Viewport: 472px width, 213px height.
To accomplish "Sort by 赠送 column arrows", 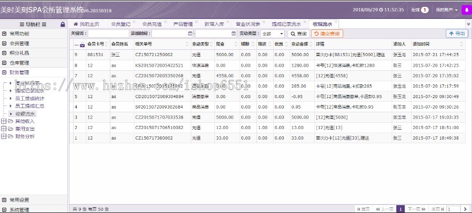I will 270,44.
